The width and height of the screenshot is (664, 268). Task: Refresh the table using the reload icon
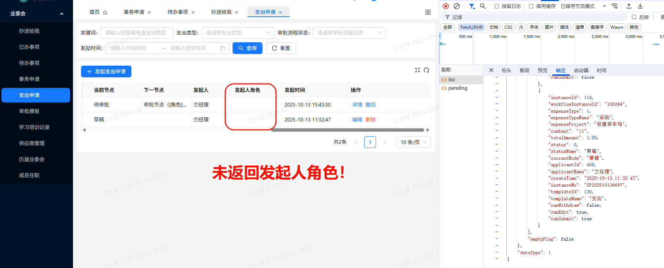click(426, 70)
